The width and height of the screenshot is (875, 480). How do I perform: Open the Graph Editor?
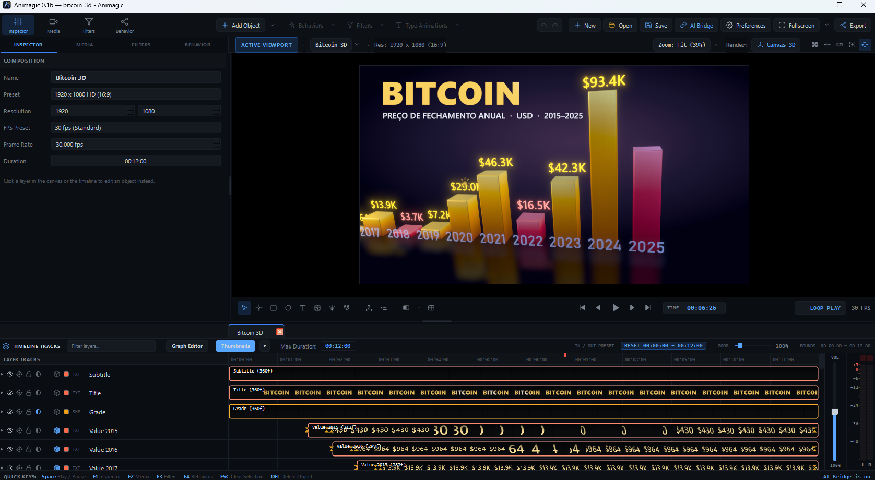coord(187,346)
